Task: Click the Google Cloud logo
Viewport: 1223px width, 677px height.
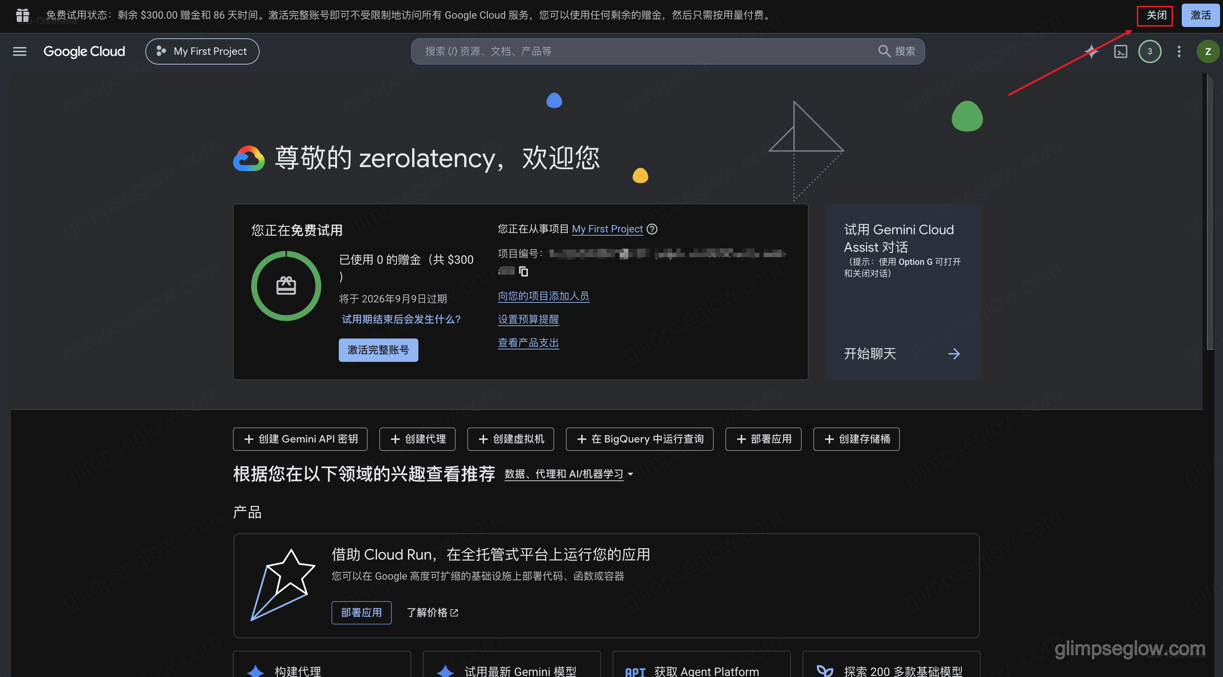Action: click(84, 51)
